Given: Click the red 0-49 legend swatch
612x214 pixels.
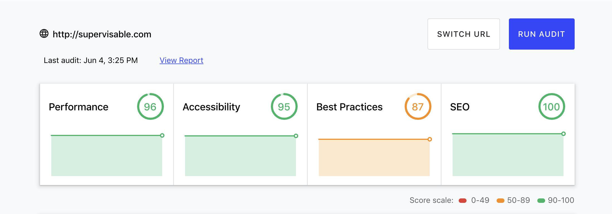Looking at the screenshot, I should (x=463, y=201).
